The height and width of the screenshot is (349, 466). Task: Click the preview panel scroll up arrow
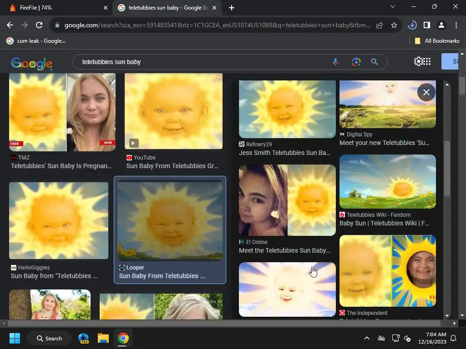(x=447, y=85)
